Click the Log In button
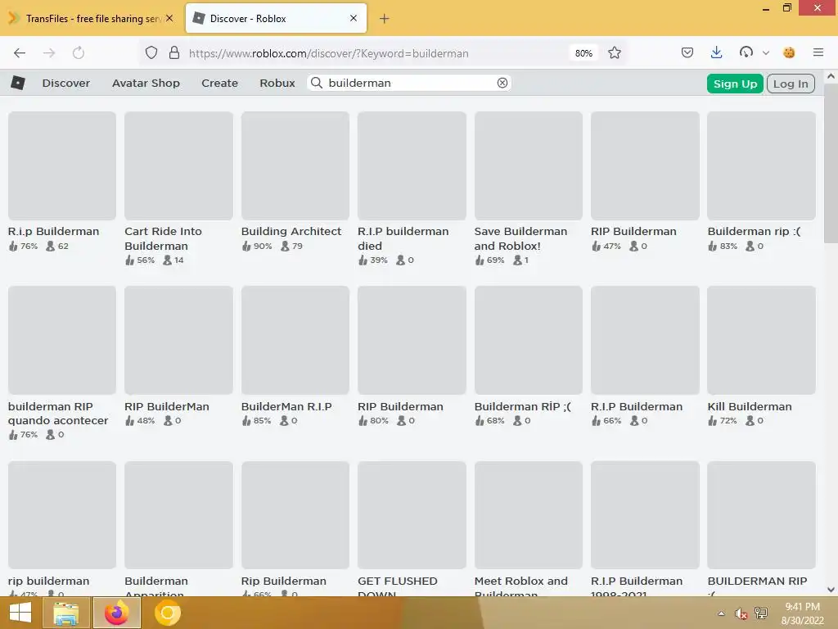The height and width of the screenshot is (629, 838). pos(791,84)
